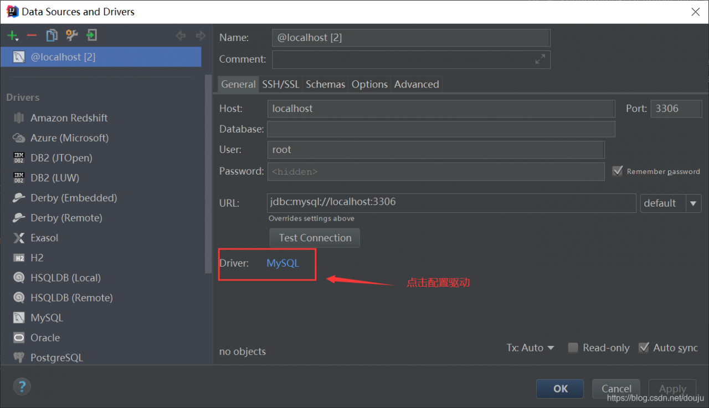The height and width of the screenshot is (408, 709).
Task: Click the HSQLDB (Remote) driver icon
Action: pyautogui.click(x=19, y=298)
